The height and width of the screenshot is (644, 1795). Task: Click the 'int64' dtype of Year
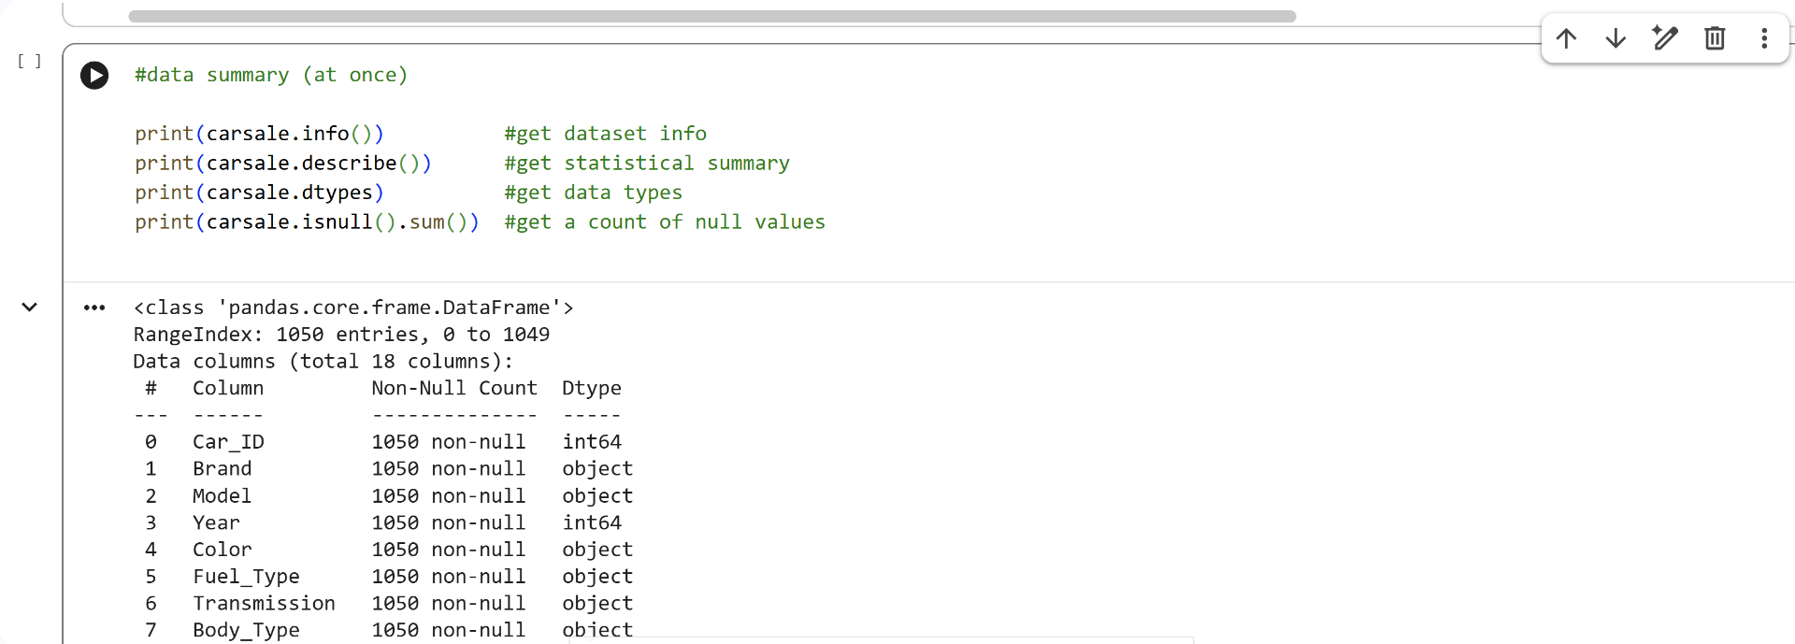[x=592, y=523]
